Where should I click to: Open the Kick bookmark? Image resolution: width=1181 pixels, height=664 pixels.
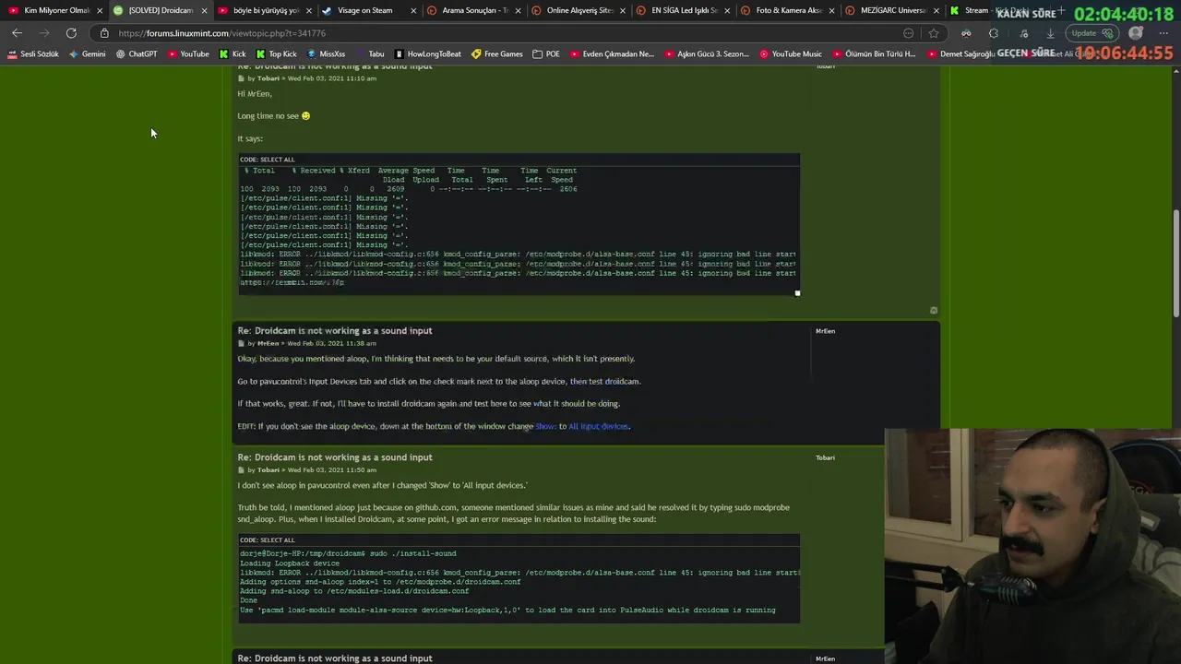click(233, 54)
